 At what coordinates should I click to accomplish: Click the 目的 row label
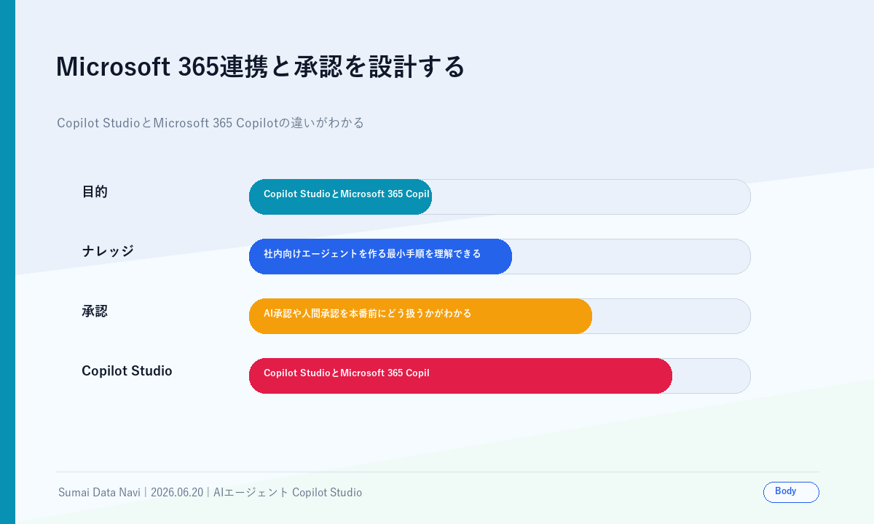pyautogui.click(x=95, y=192)
